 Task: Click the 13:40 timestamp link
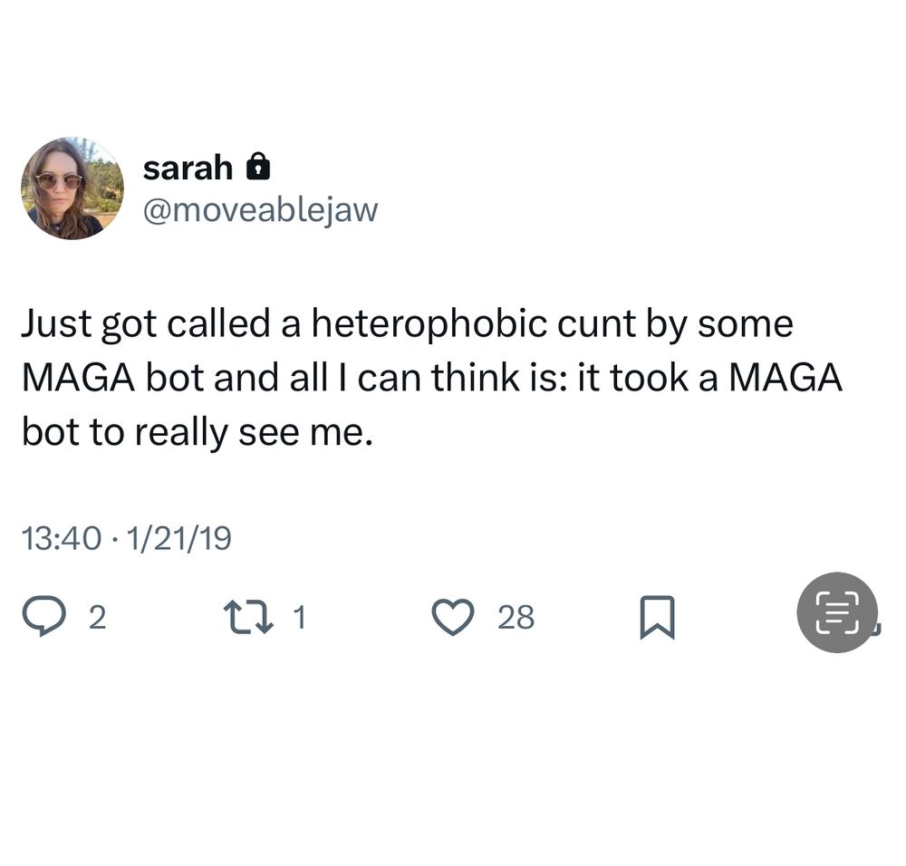tap(59, 536)
